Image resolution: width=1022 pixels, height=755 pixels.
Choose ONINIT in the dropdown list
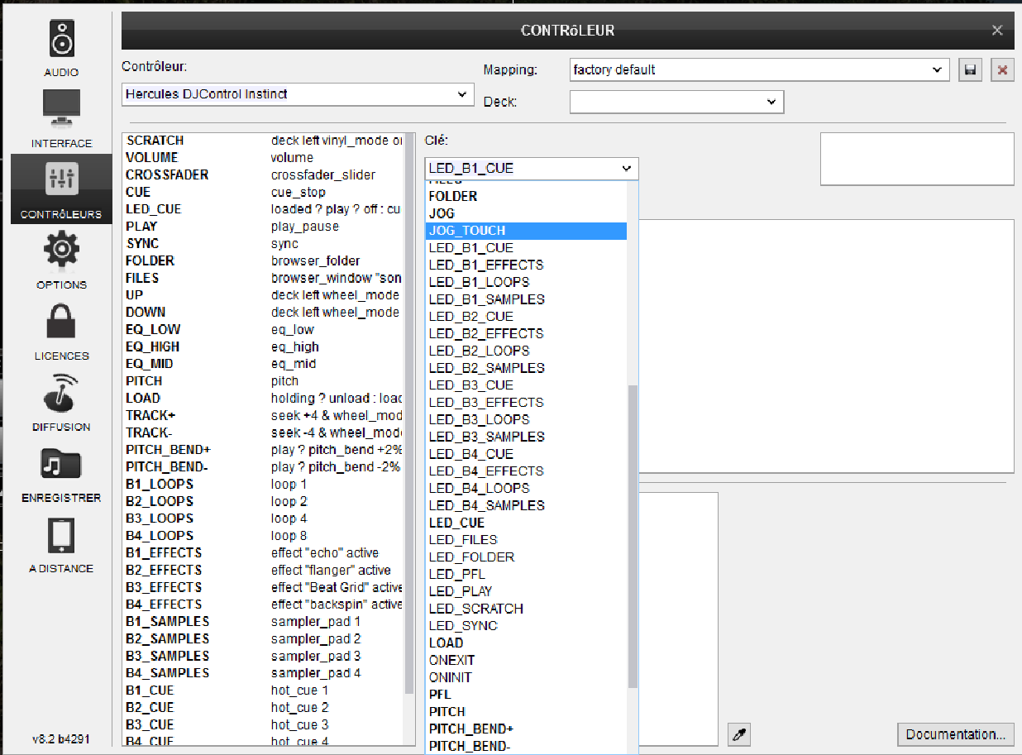click(526, 677)
